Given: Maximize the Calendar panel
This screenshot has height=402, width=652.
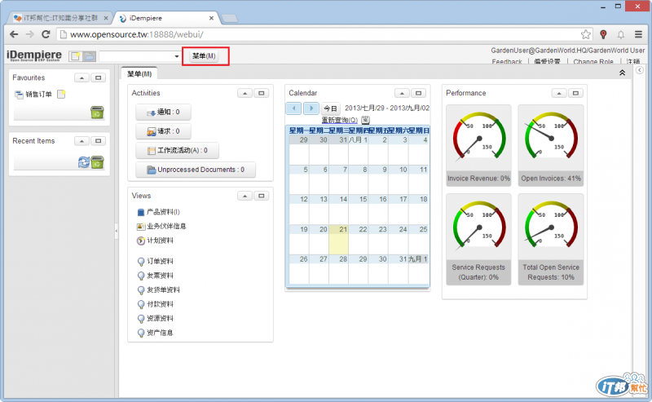Looking at the screenshot, I should [418, 93].
